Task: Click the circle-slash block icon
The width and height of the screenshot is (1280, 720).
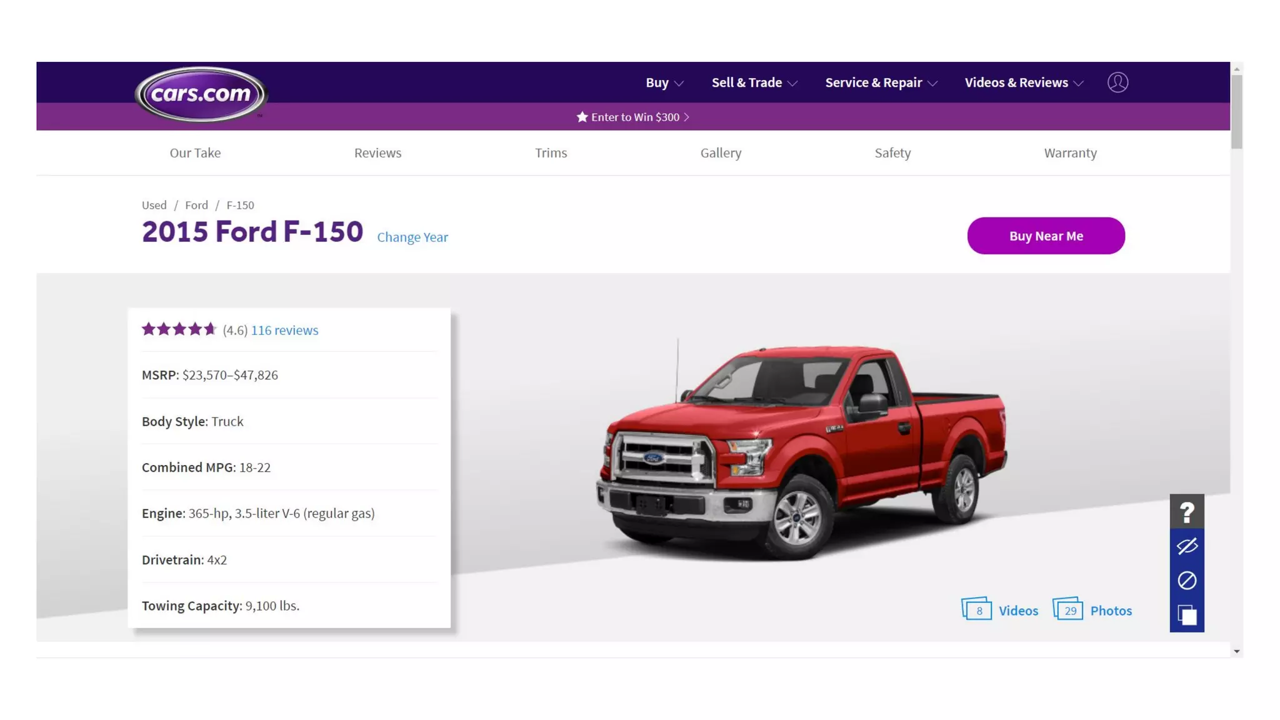Action: [1187, 581]
